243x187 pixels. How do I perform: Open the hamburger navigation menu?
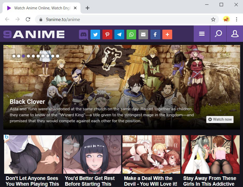(202, 34)
